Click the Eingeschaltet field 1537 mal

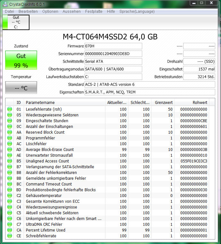click(199, 69)
